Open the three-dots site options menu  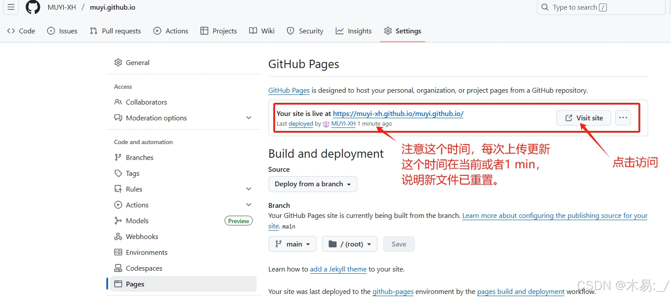623,118
